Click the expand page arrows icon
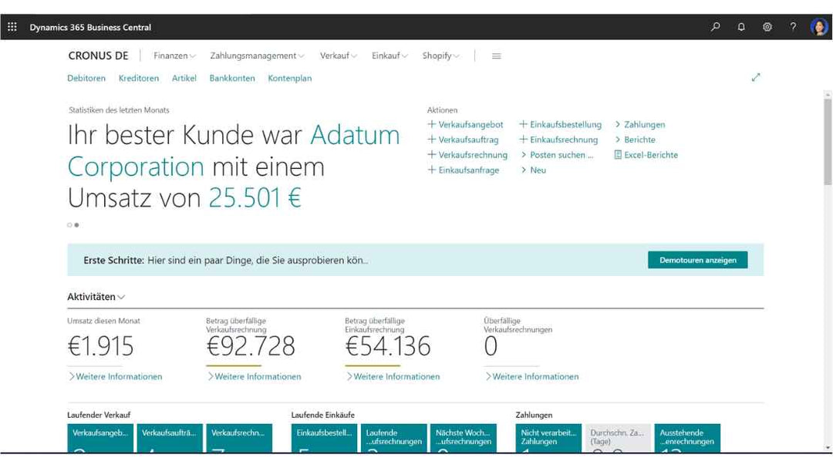The height and width of the screenshot is (468, 833). [x=756, y=77]
